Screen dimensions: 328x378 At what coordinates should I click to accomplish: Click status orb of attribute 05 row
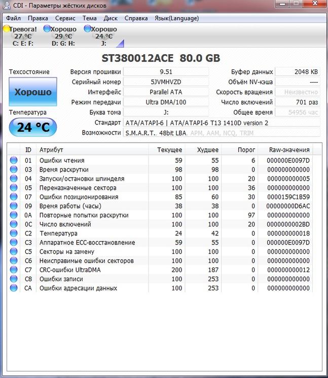coord(14,188)
